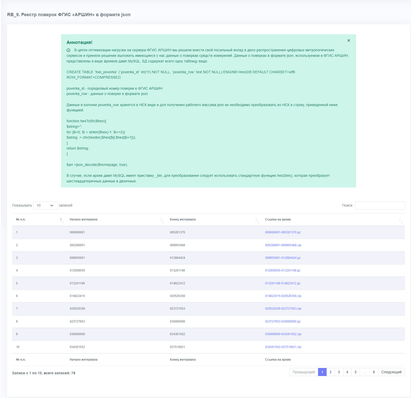Download archive 020526358-023727653.zip
This screenshot has height=398, width=411.
tap(283, 309)
